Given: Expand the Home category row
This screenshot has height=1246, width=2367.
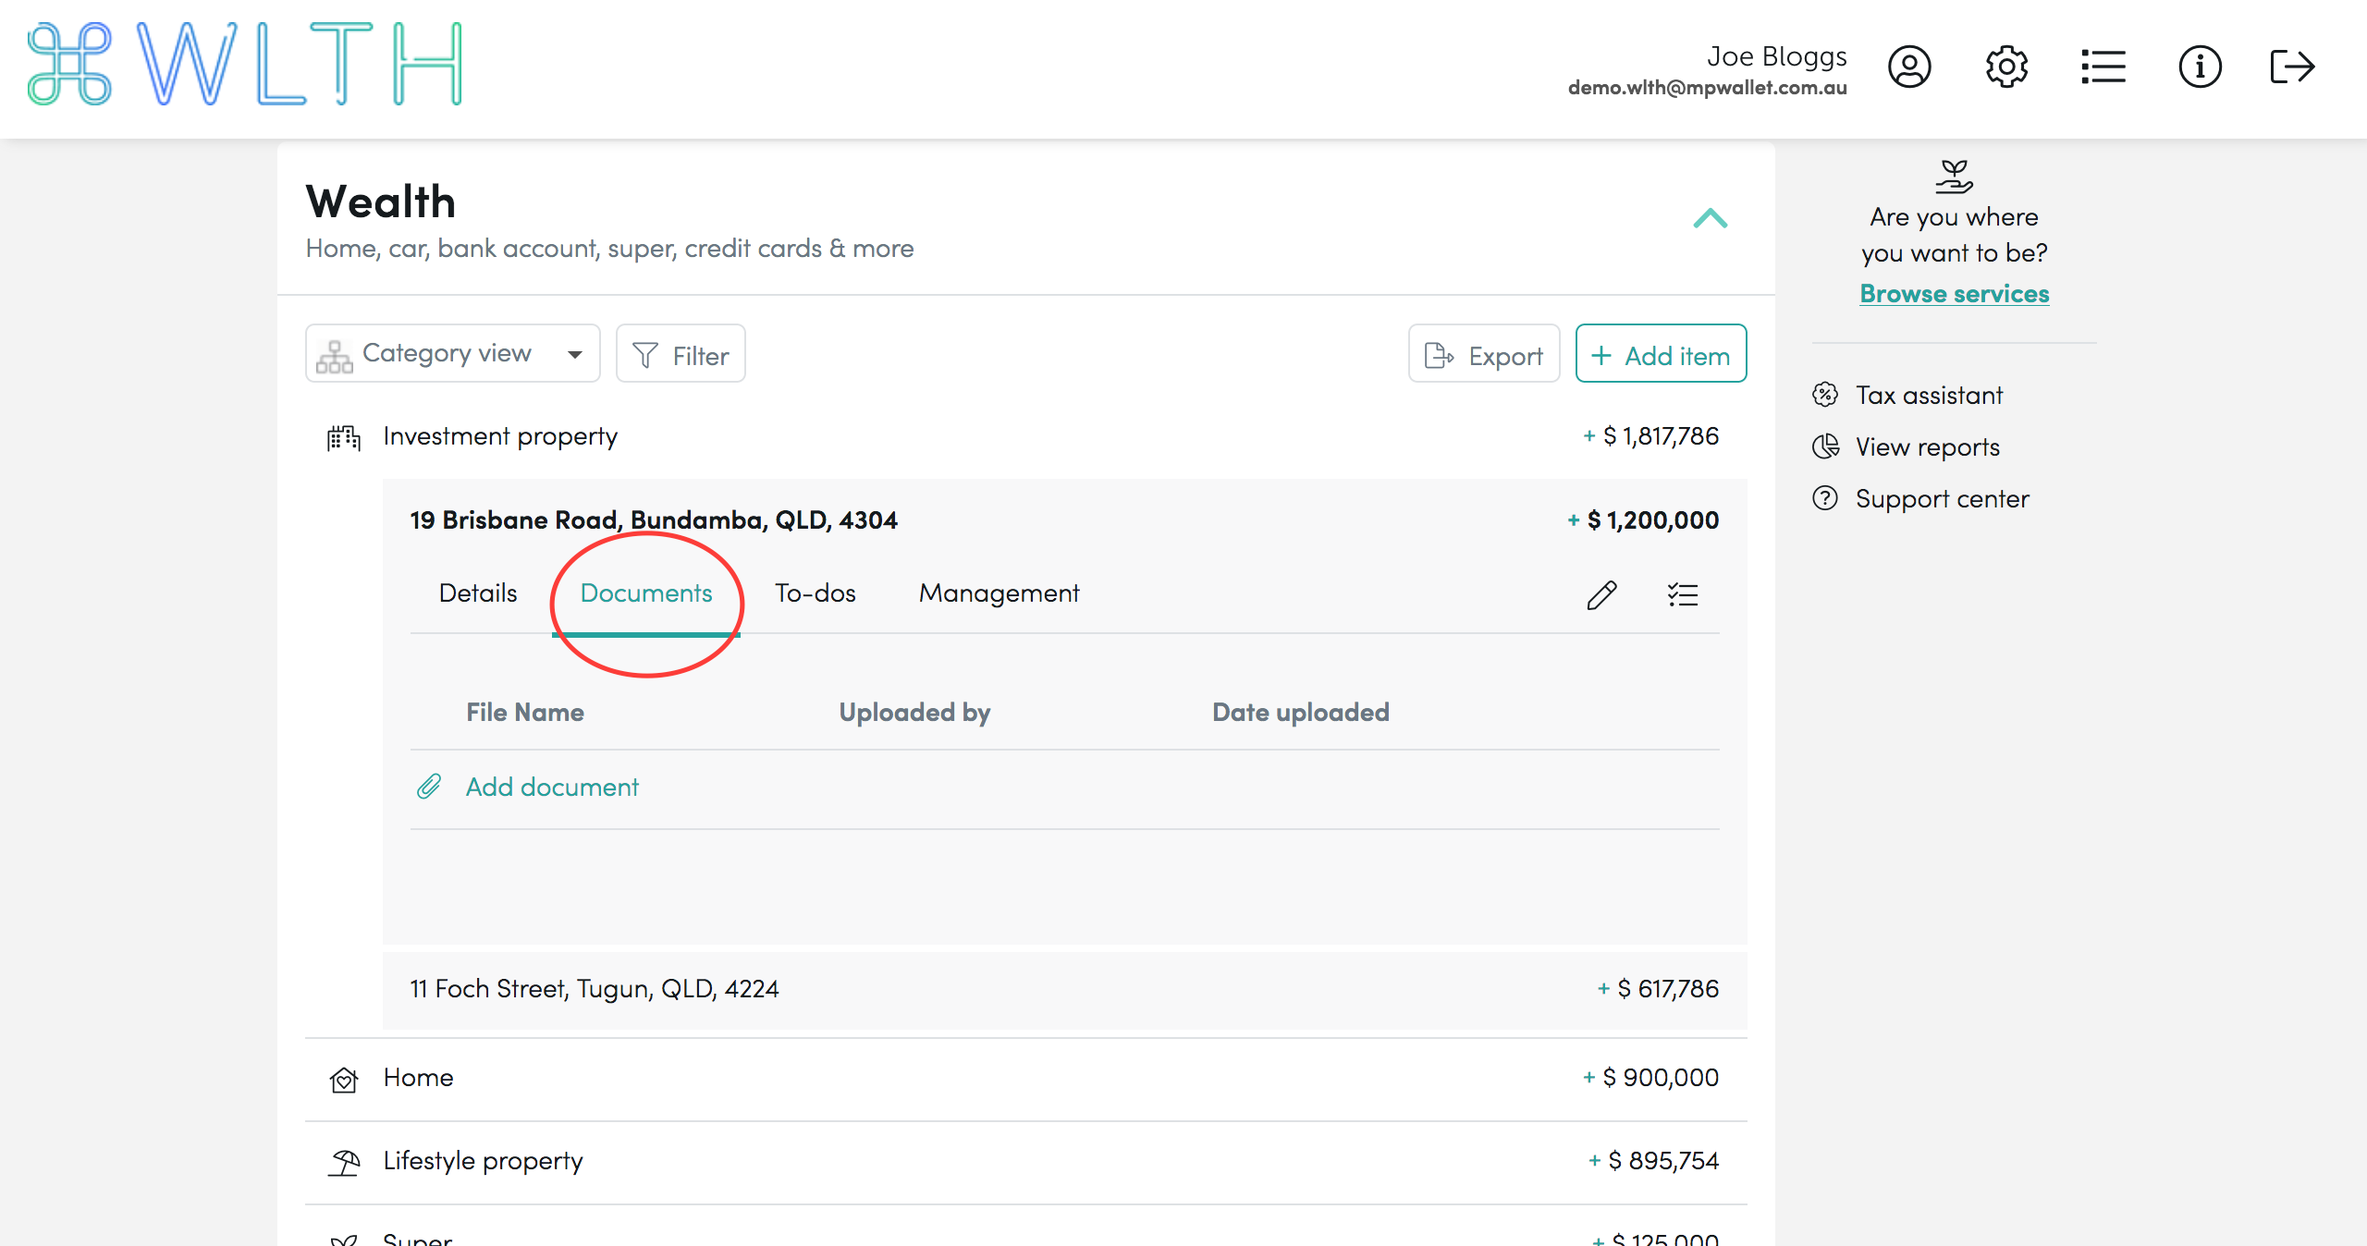Looking at the screenshot, I should pyautogui.click(x=1025, y=1078).
